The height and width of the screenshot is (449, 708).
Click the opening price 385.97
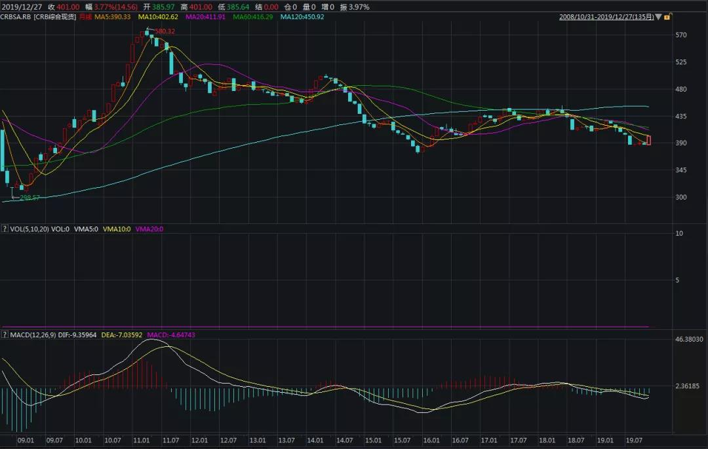coord(163,7)
